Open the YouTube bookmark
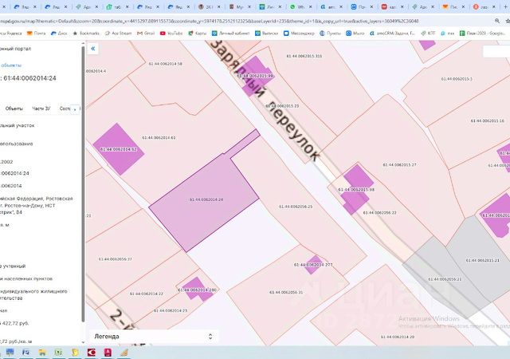The width and height of the screenshot is (510, 359). click(x=171, y=34)
